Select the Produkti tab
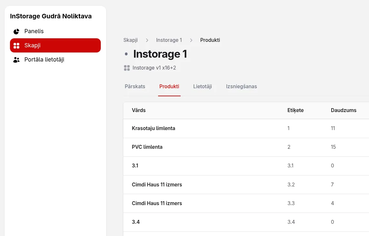This screenshot has width=369, height=236. 169,87
